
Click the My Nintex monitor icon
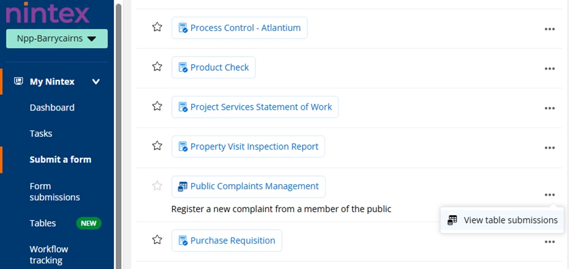tap(19, 81)
